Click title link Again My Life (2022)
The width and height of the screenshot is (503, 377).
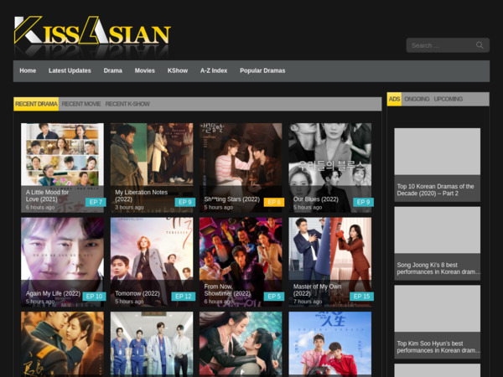tap(53, 293)
